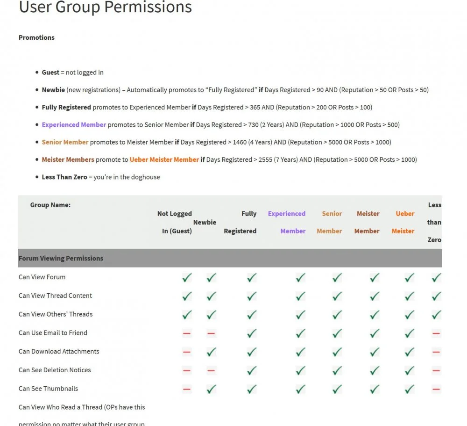
Task: Click the Can See Thumbnails row label
Action: pos(48,389)
